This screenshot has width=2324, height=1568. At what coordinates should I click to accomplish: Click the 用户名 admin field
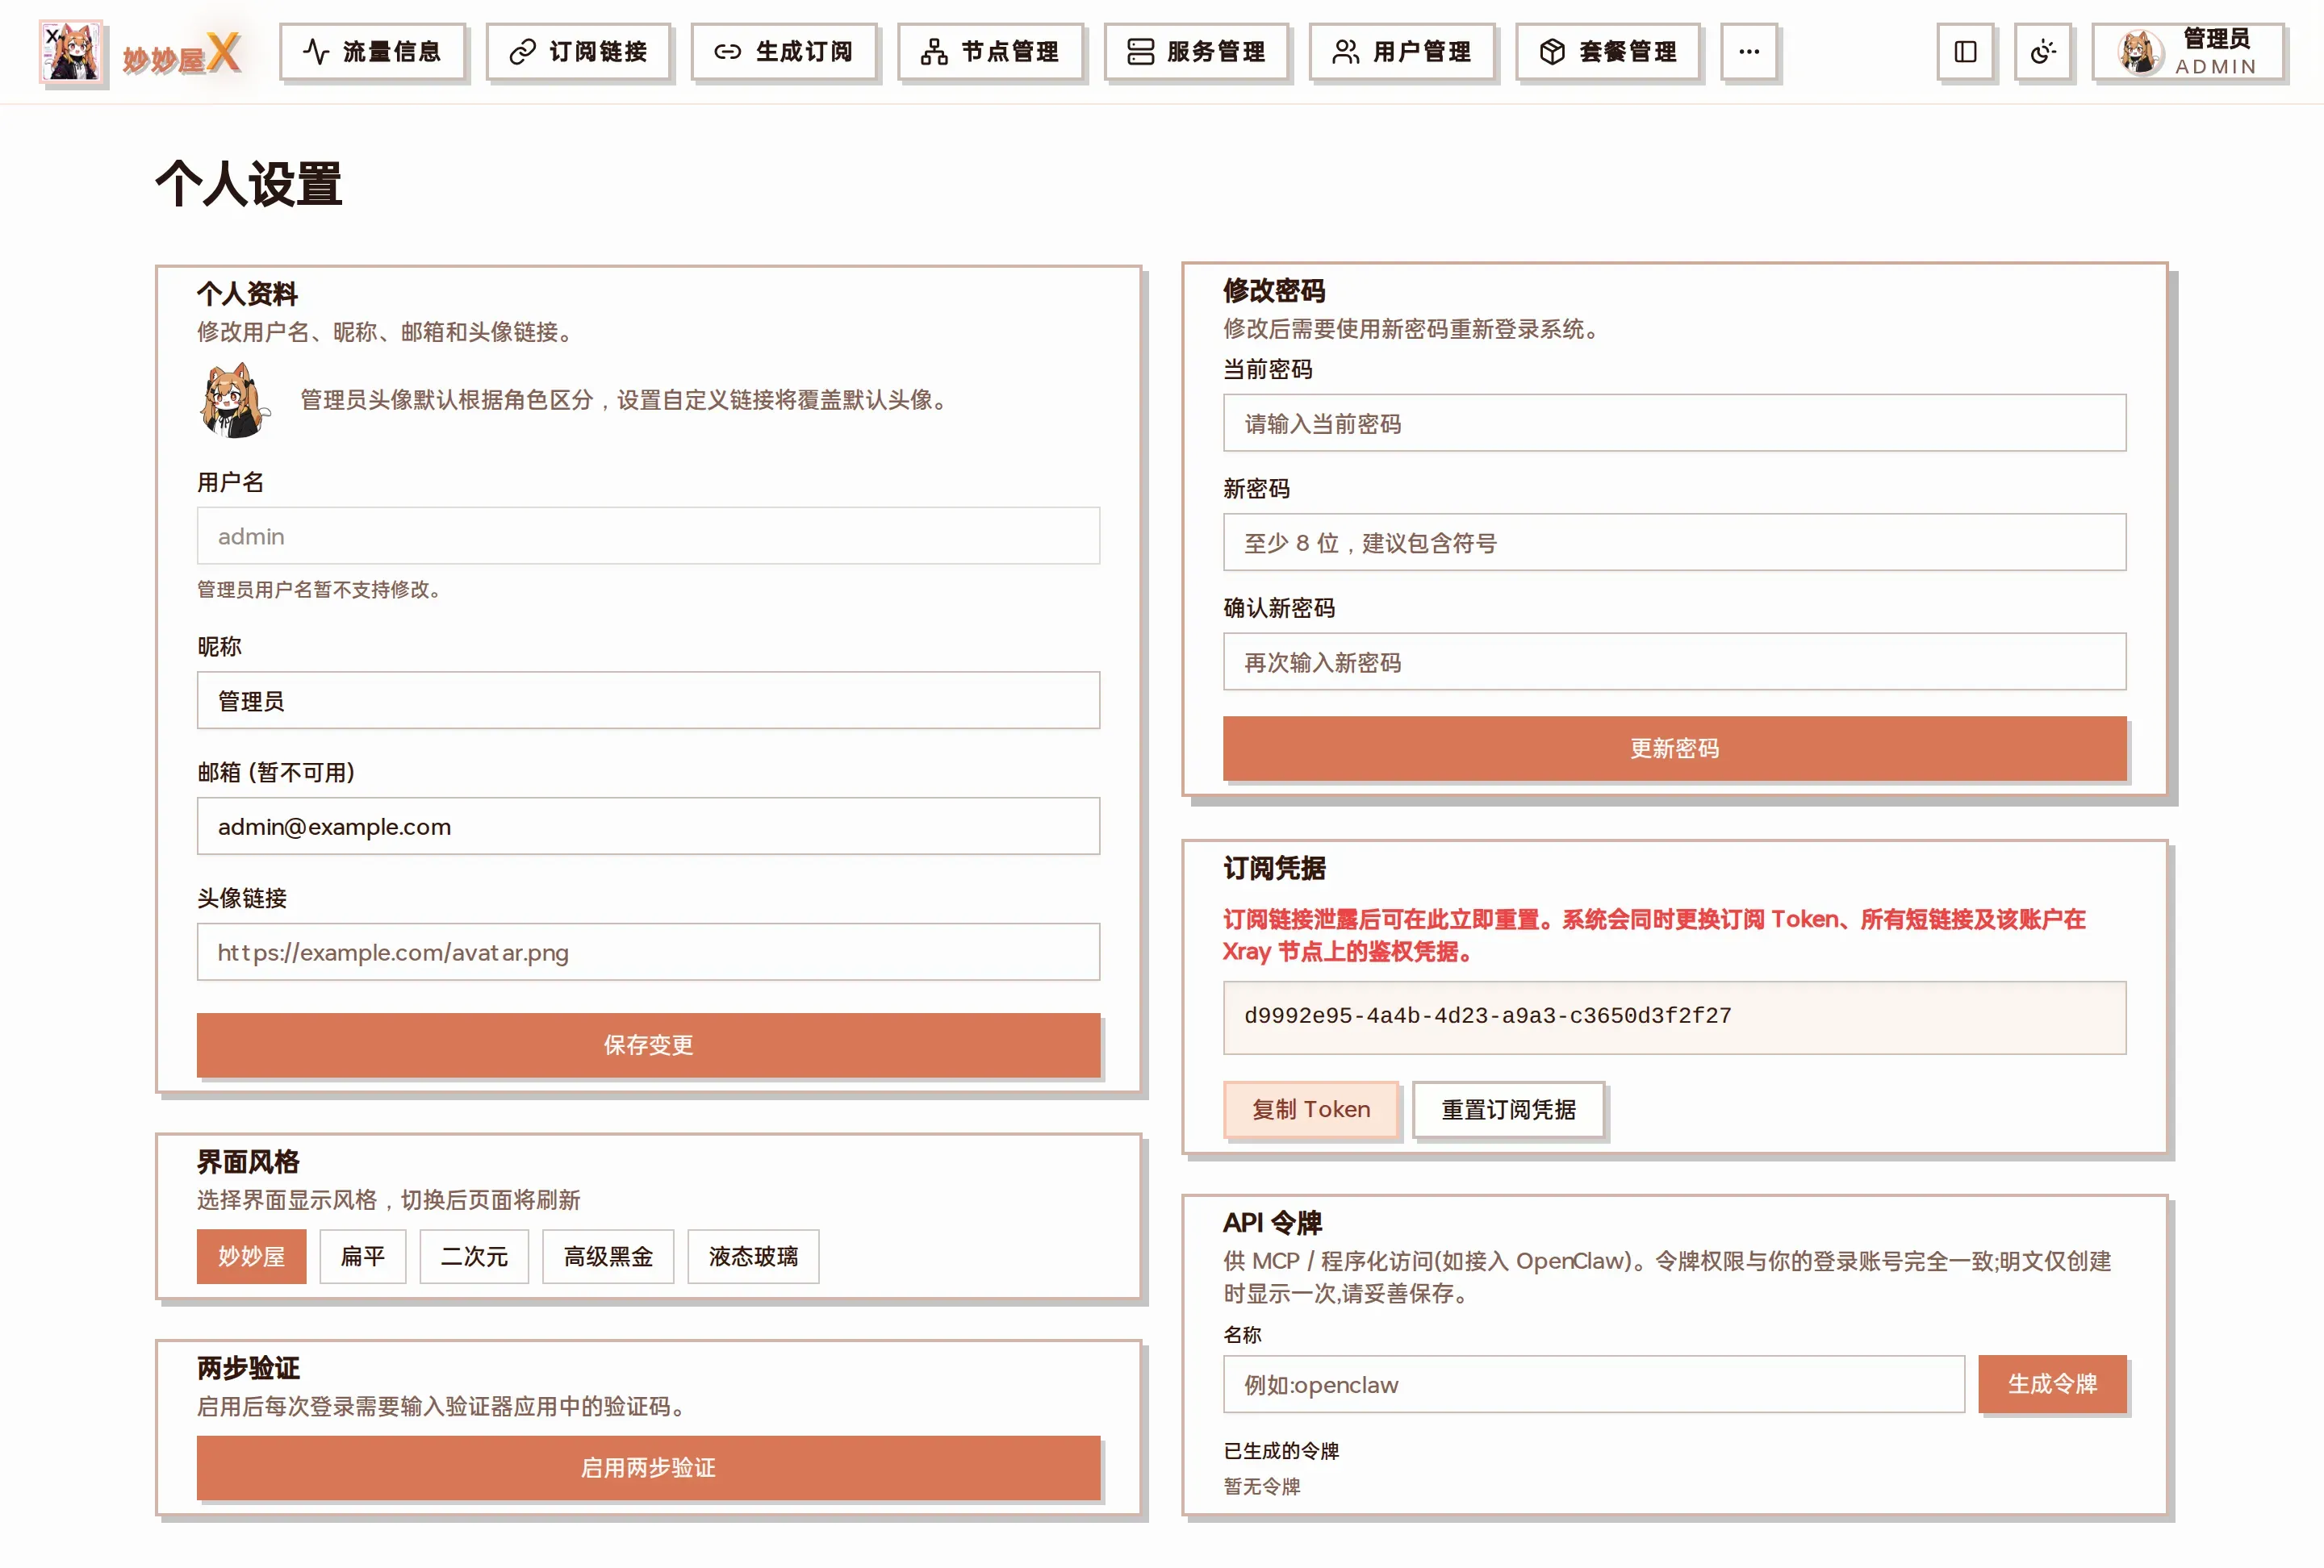648,536
